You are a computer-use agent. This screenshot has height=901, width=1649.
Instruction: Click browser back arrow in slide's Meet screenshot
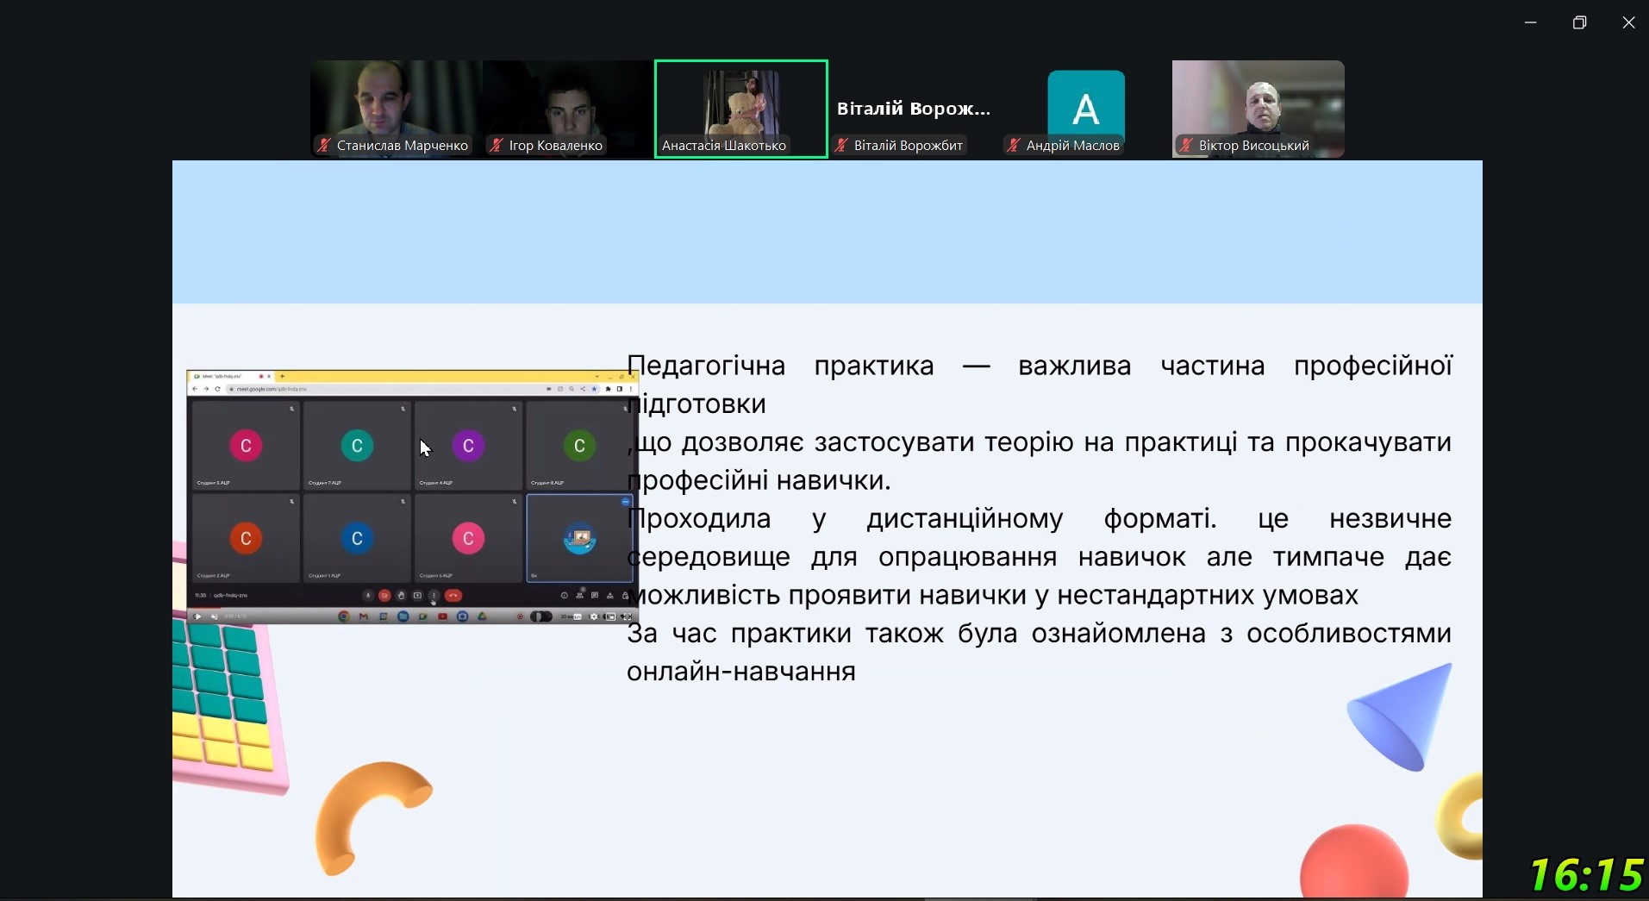click(x=196, y=389)
